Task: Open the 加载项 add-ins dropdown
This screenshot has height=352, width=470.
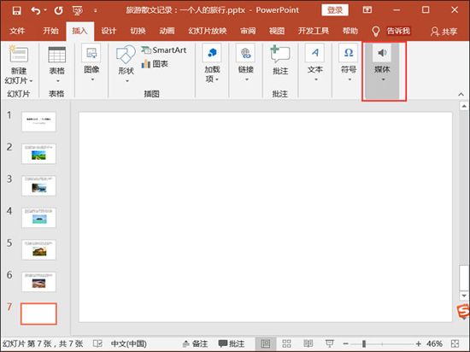Action: coord(212,63)
